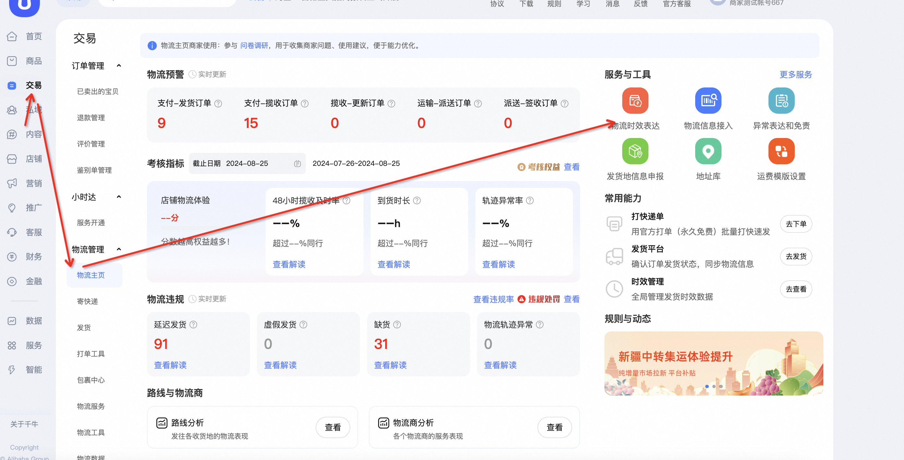Click the 交易 icon in sidebar
The width and height of the screenshot is (904, 460).
tap(12, 86)
